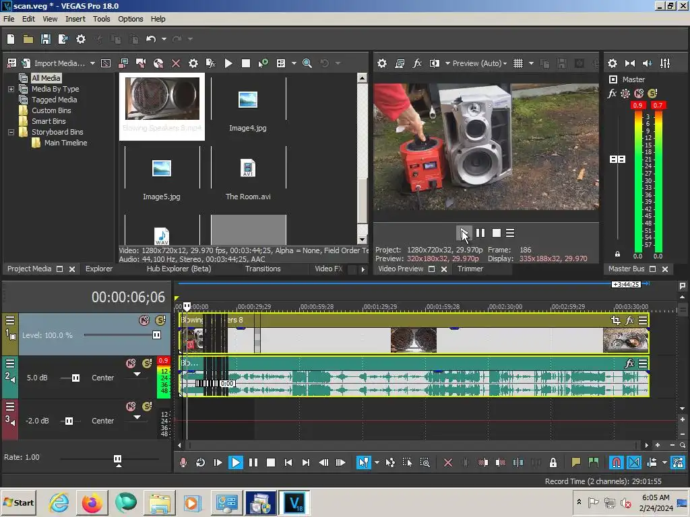Switch to the Transitions tab
The image size is (690, 517).
coord(263,269)
